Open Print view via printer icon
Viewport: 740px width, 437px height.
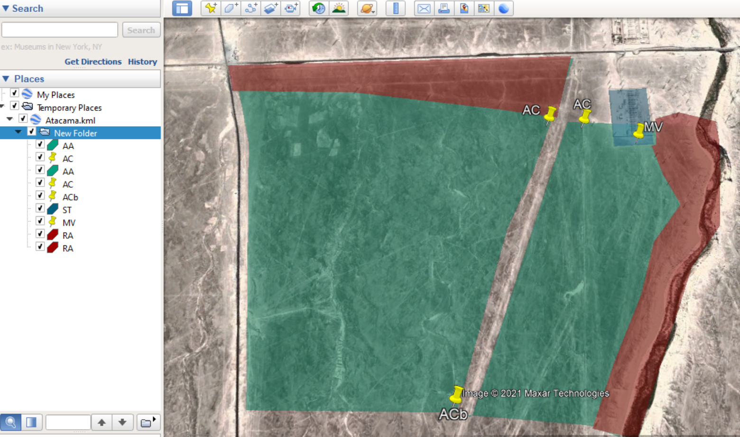click(444, 8)
